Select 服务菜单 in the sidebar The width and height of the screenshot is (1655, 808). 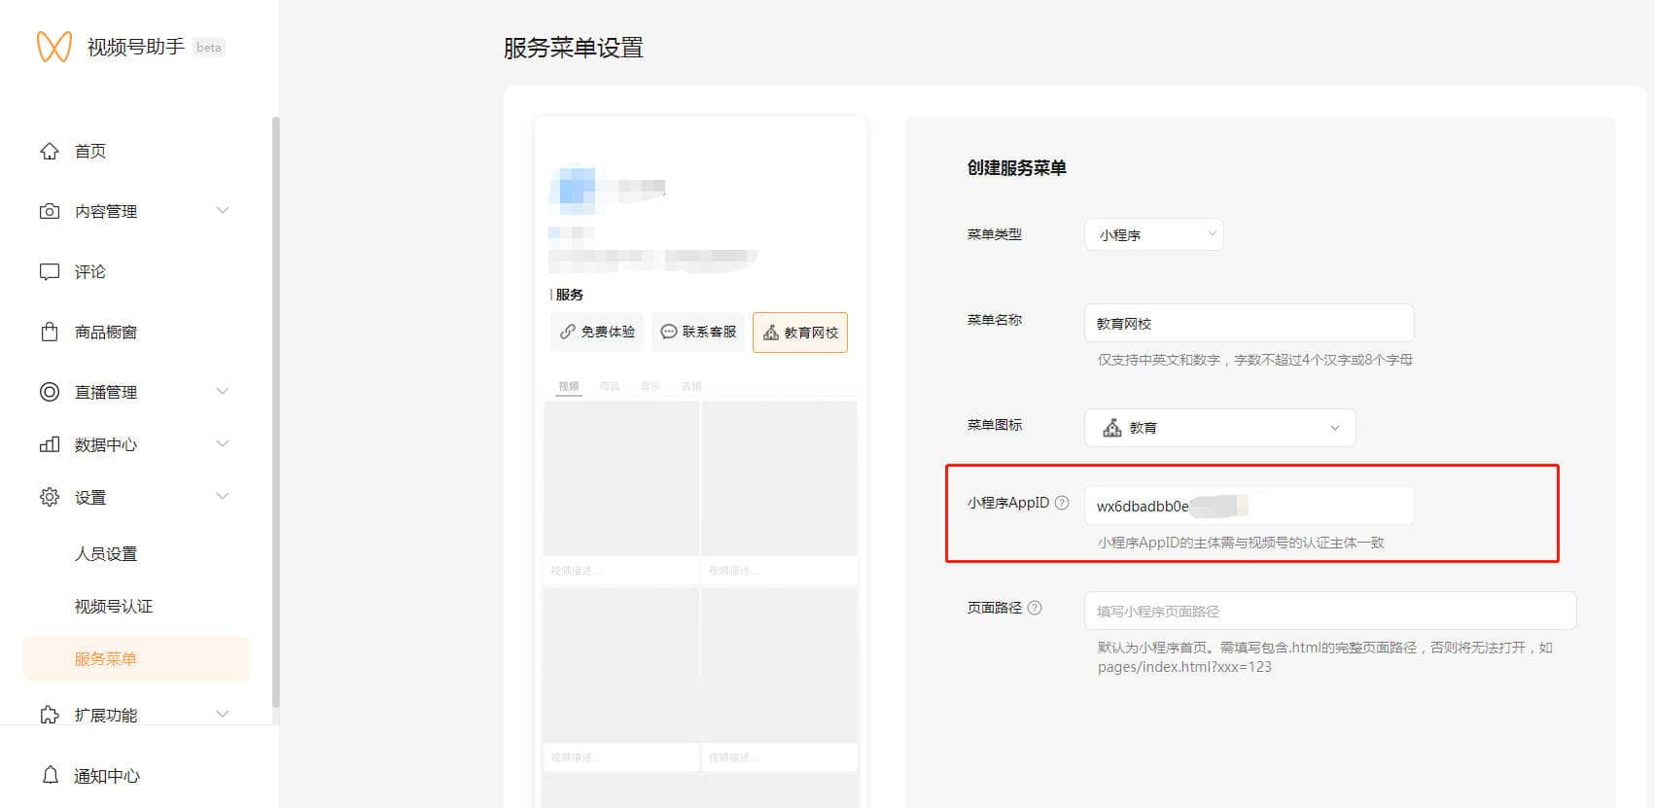coord(106,658)
